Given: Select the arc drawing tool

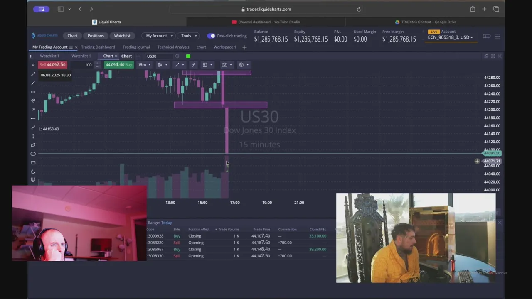Looking at the screenshot, I should tap(33, 172).
